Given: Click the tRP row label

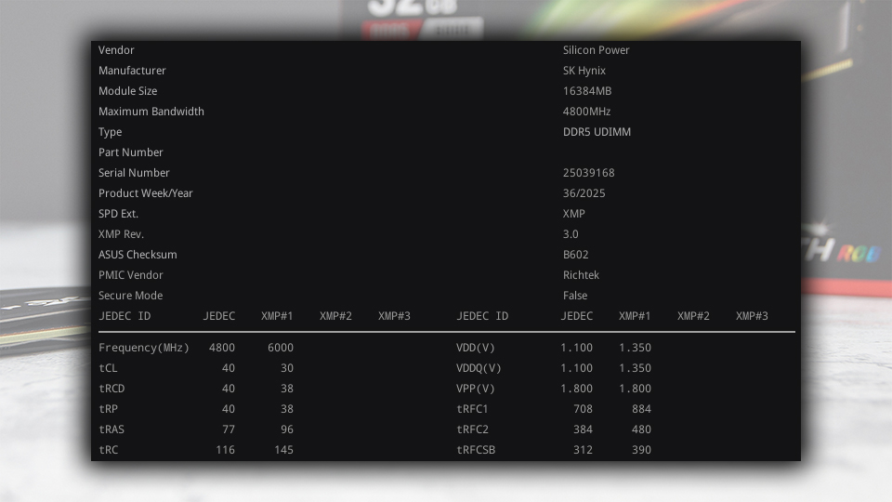Looking at the screenshot, I should click(x=108, y=409).
